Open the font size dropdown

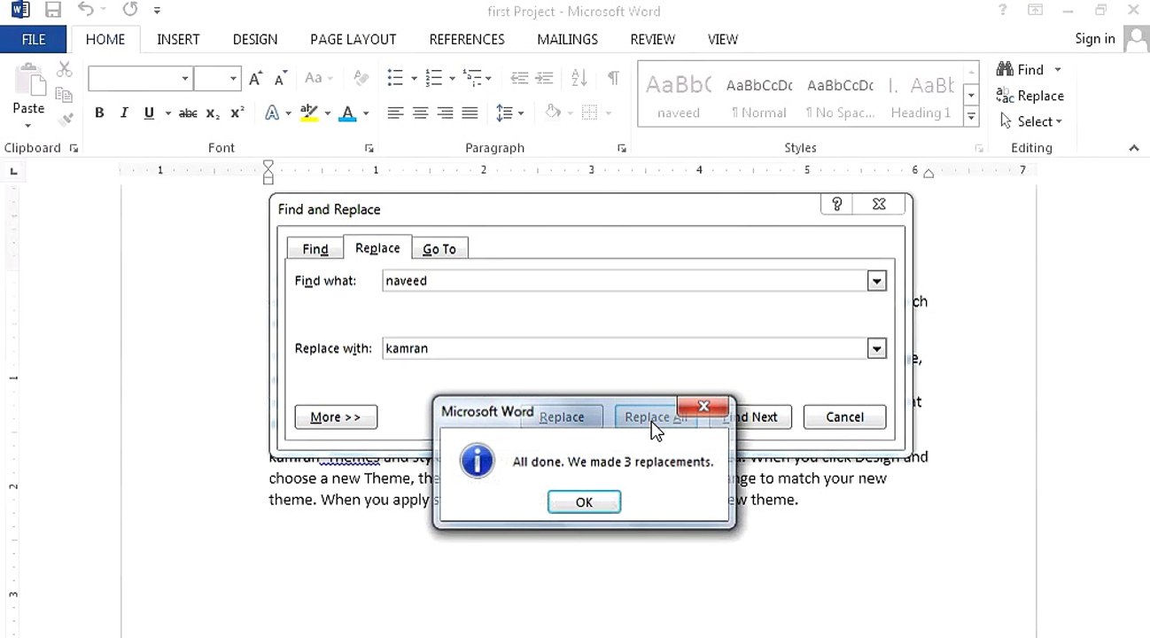click(233, 79)
